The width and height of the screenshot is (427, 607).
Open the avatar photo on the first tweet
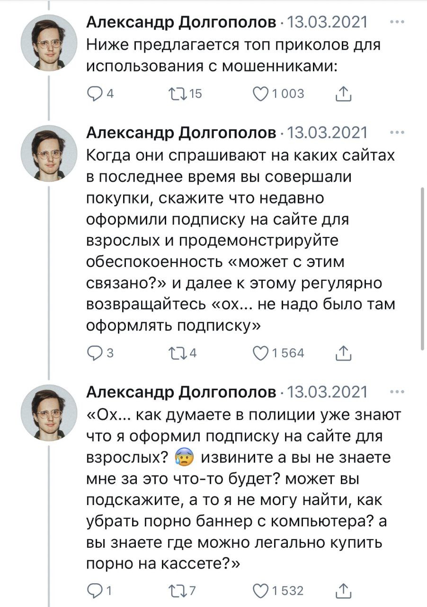49,42
